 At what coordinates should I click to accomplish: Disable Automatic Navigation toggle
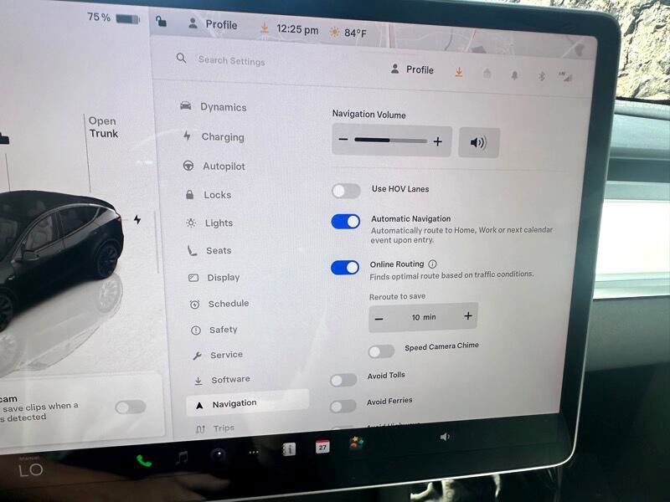[x=346, y=222]
